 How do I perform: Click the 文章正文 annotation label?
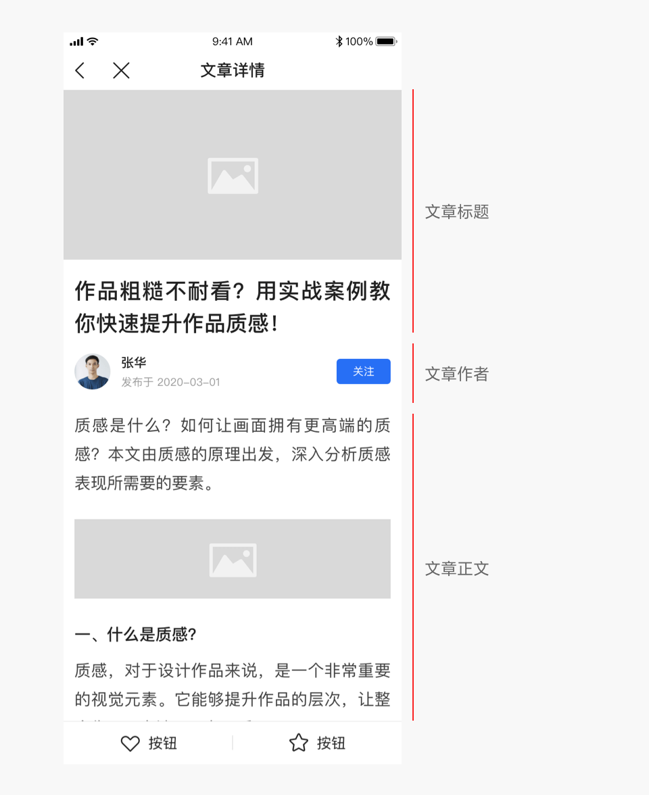click(x=457, y=569)
